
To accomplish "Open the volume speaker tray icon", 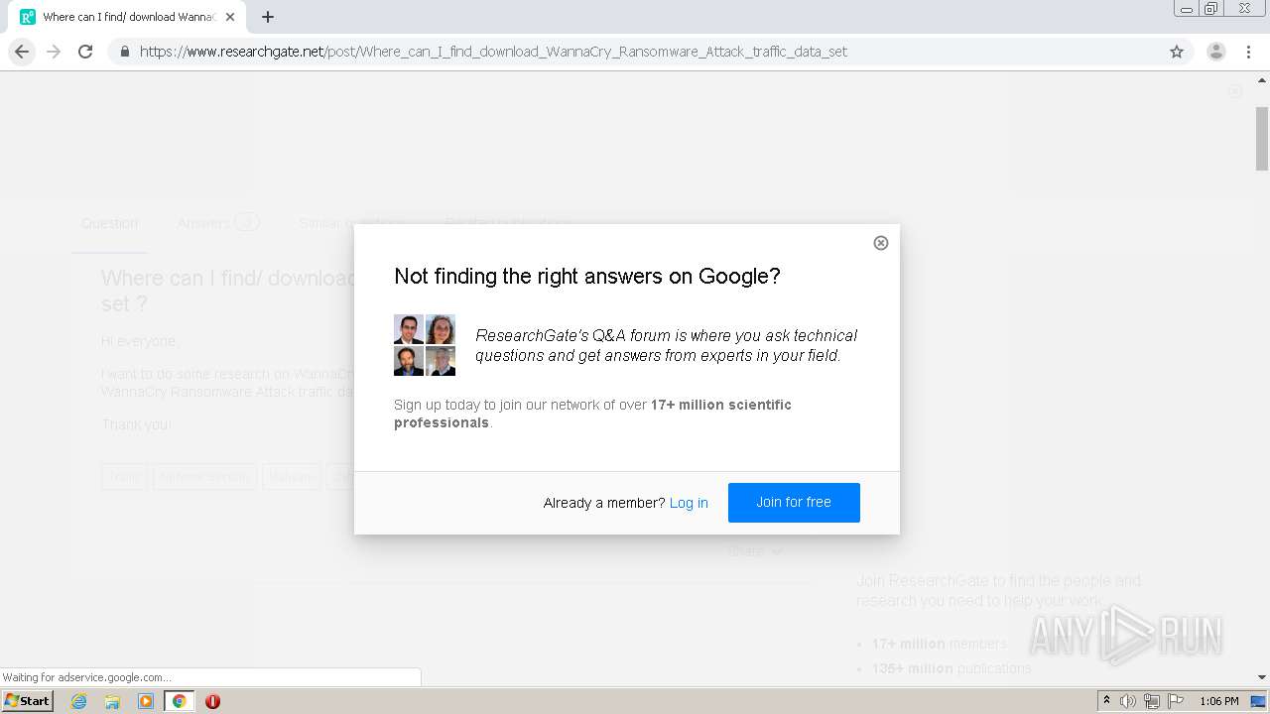I will coord(1128,701).
